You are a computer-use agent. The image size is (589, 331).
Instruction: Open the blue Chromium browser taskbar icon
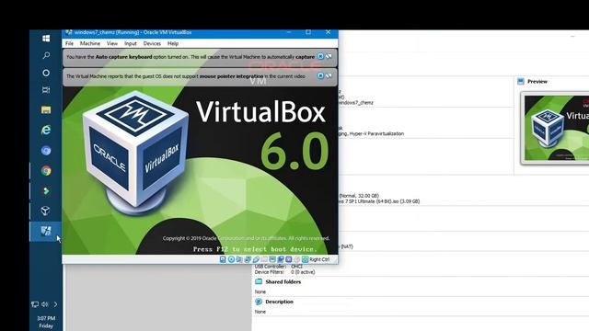[46, 151]
